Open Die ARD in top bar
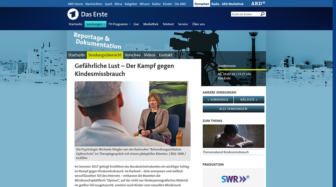 click(180, 4)
